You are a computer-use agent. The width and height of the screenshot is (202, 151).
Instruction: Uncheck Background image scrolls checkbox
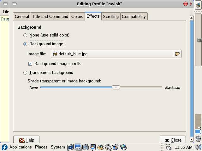[30, 64]
